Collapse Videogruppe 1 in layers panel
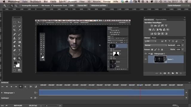The image size is (191, 107). 149,53
